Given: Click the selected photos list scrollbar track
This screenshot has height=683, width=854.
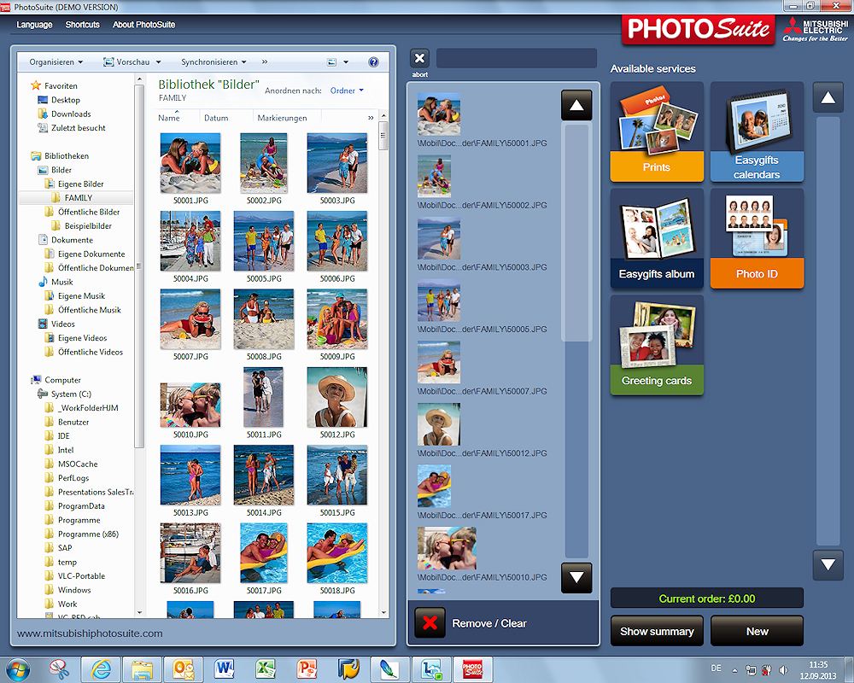Looking at the screenshot, I should [577, 427].
